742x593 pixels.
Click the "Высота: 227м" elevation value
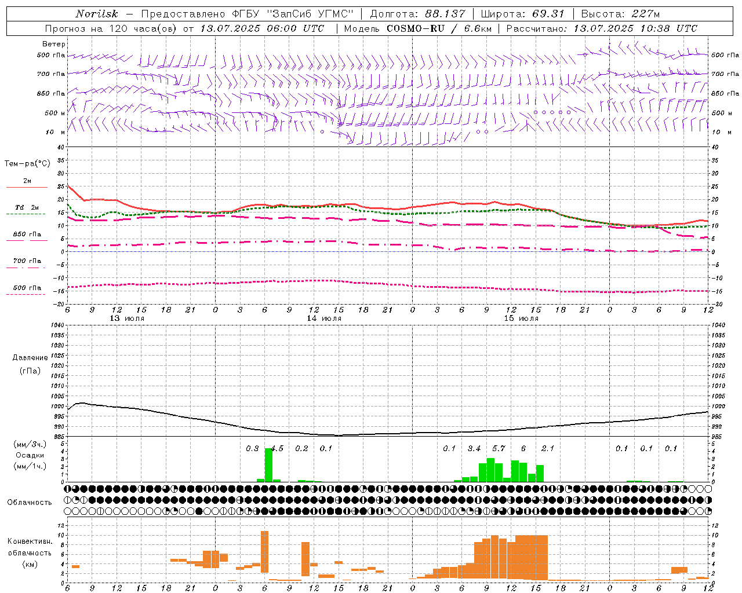pos(620,14)
